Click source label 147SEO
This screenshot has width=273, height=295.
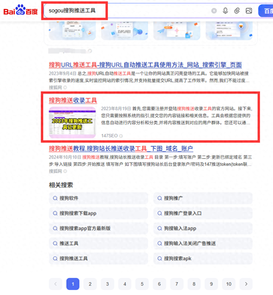pyautogui.click(x=109, y=136)
